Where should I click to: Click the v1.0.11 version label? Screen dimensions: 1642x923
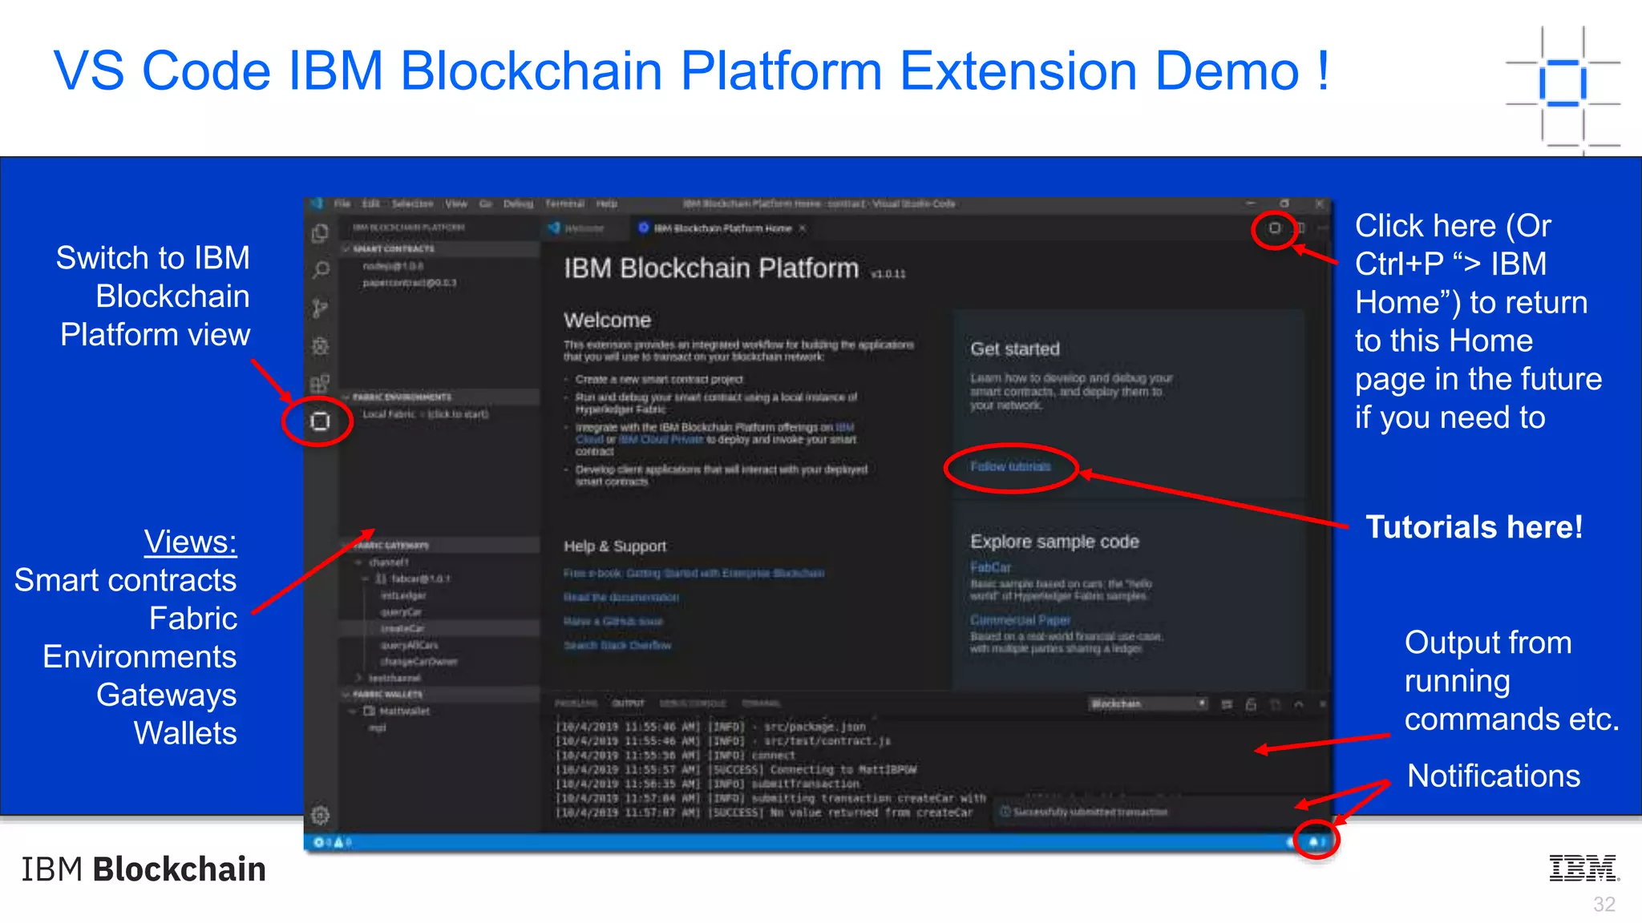[888, 274]
